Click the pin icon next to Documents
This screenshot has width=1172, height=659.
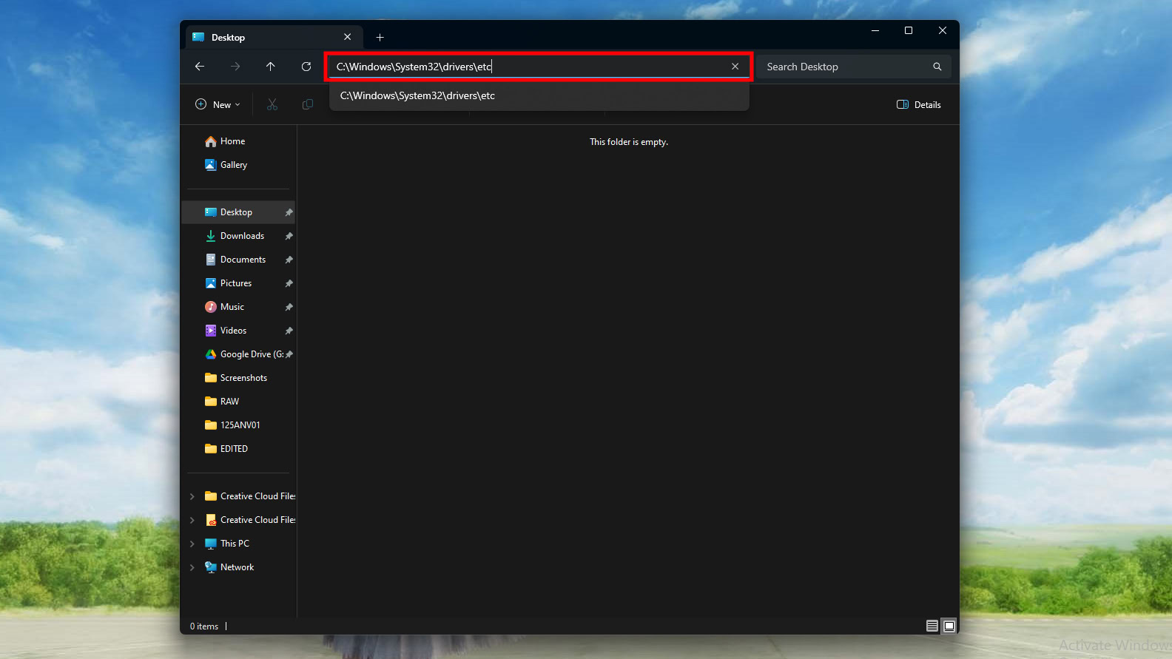(x=289, y=260)
